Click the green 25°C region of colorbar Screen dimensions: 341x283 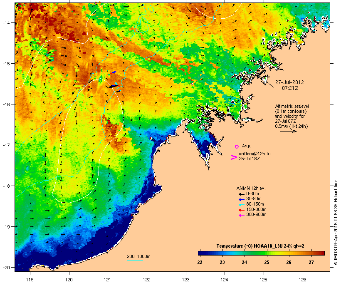tap(267, 253)
